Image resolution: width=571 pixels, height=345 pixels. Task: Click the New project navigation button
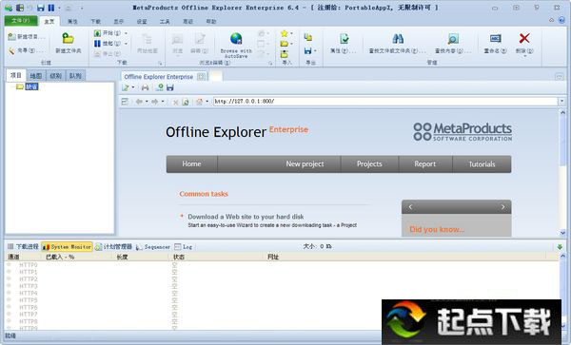tap(305, 164)
